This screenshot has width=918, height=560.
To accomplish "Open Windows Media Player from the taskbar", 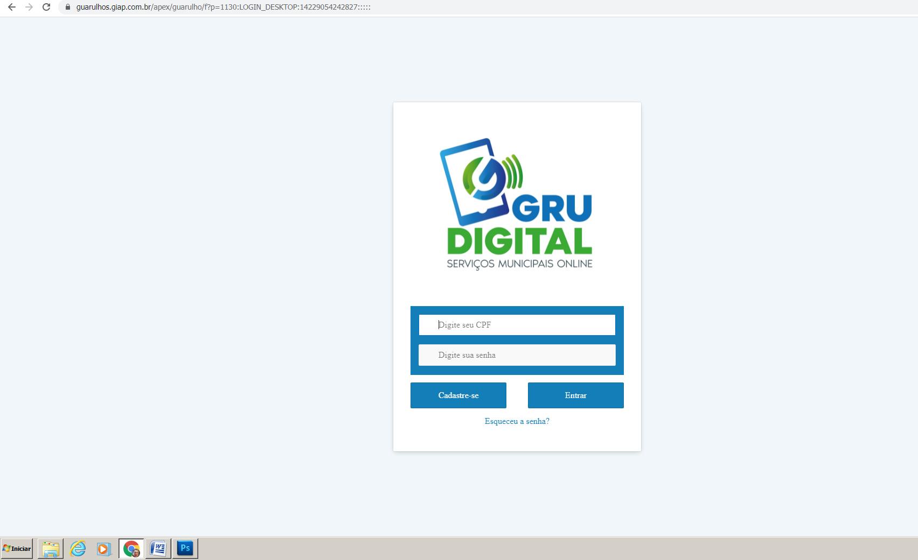I will pyautogui.click(x=103, y=548).
